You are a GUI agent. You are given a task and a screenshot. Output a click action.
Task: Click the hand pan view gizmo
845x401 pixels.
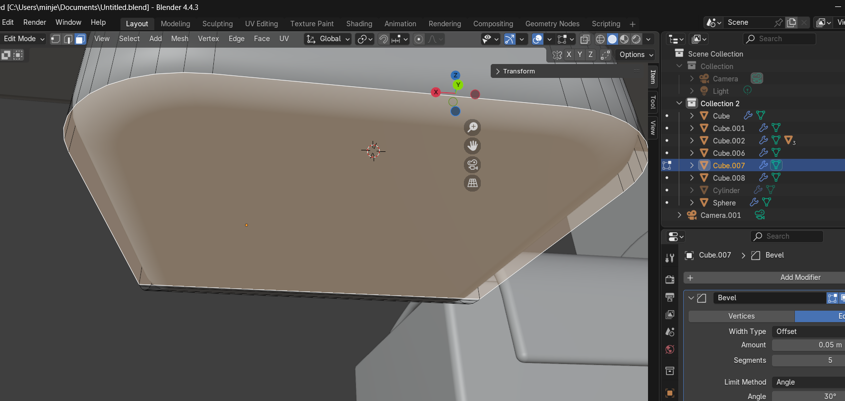(472, 146)
